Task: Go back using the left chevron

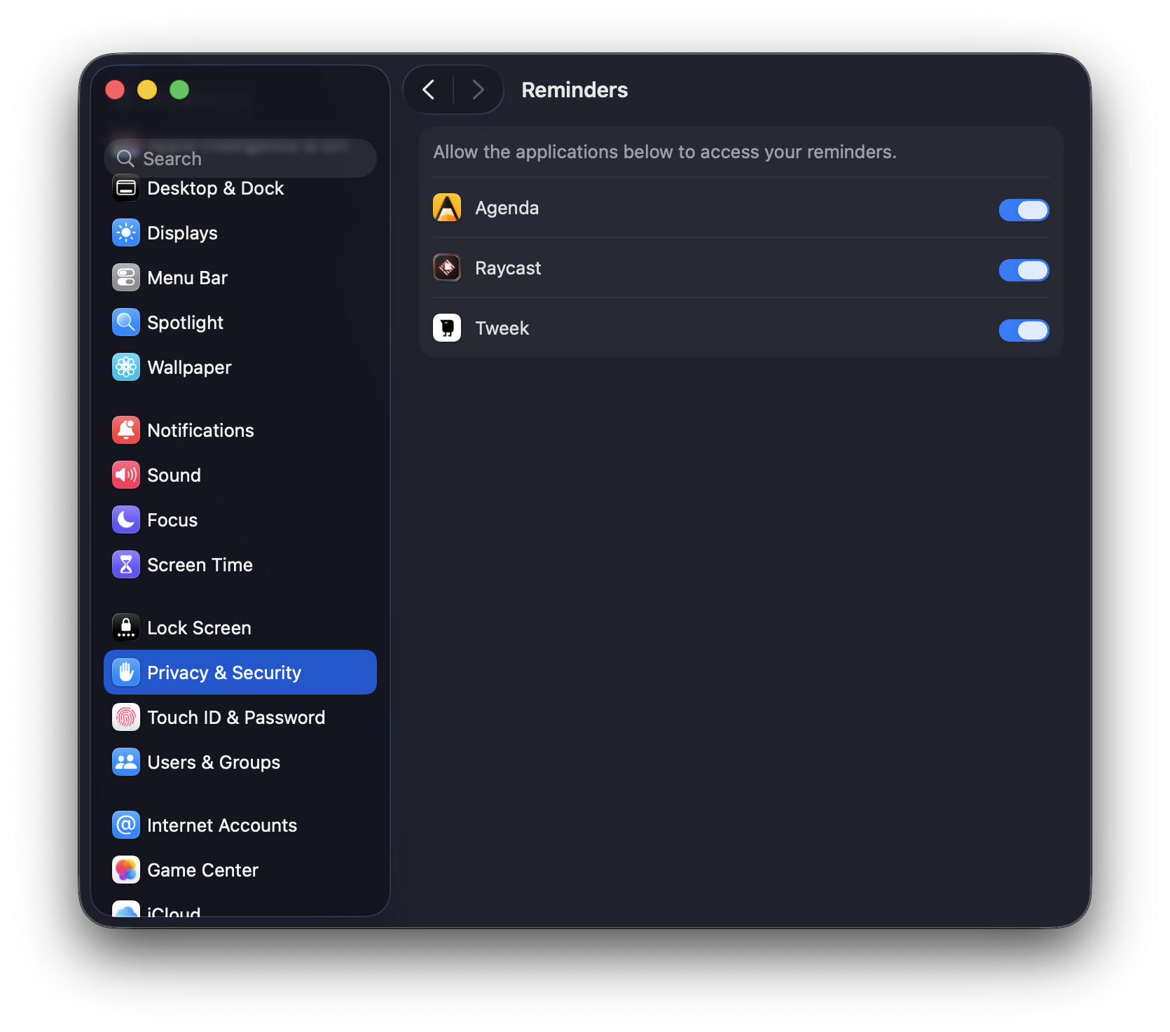Action: (x=429, y=90)
